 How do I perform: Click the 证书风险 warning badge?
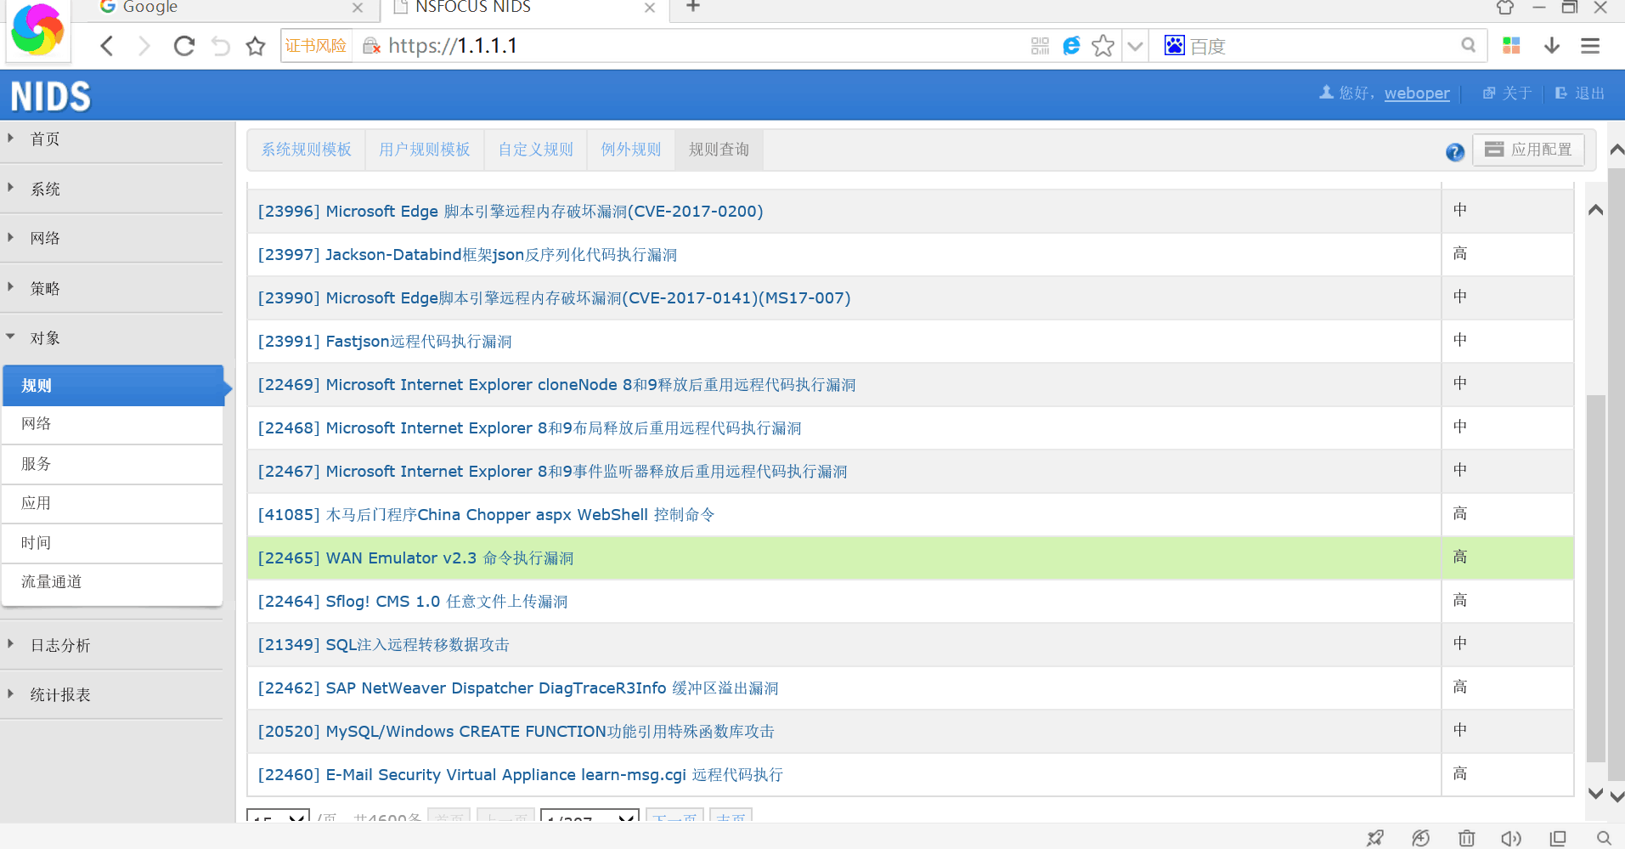316,46
